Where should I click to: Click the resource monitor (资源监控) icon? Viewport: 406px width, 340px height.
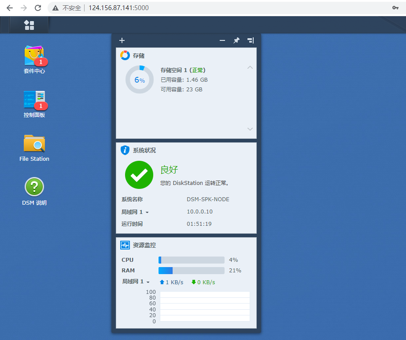(125, 245)
